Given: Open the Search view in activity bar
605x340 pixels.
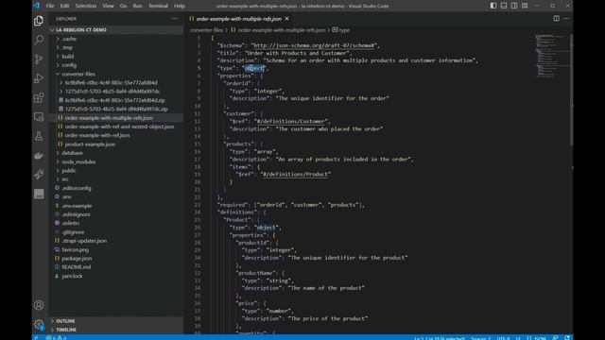Looking at the screenshot, I should (x=39, y=40).
